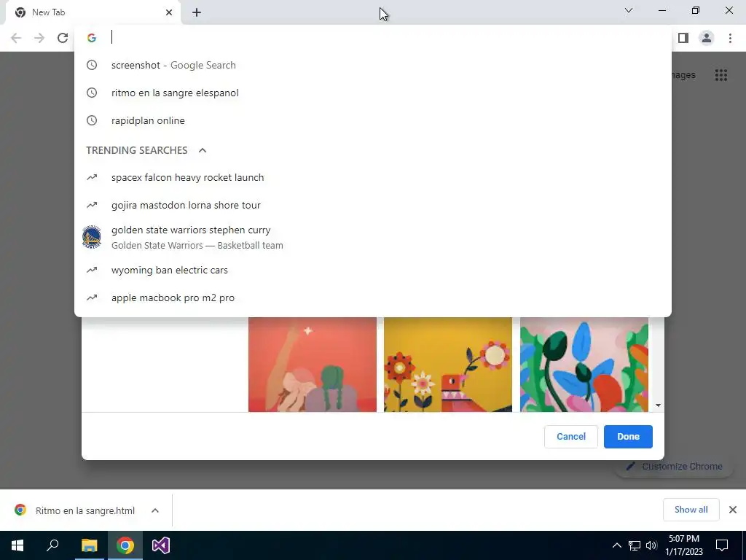Select 'apple macbook pro m2 pro' trend
Viewport: 746px width, 560px height.
373,297
